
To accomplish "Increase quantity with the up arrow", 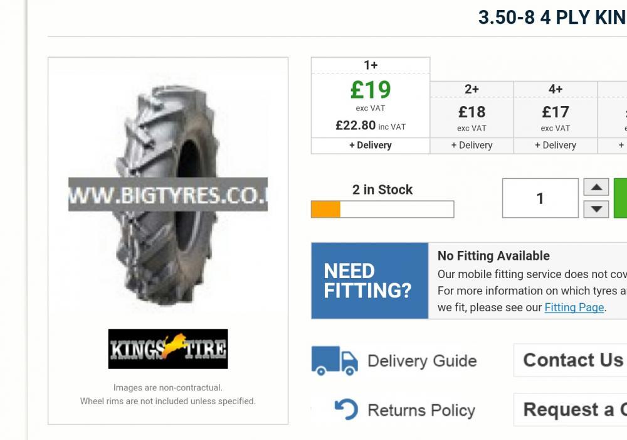I will tap(596, 187).
